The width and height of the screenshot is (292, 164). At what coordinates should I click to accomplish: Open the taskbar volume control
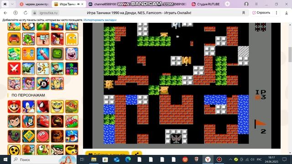252,159
